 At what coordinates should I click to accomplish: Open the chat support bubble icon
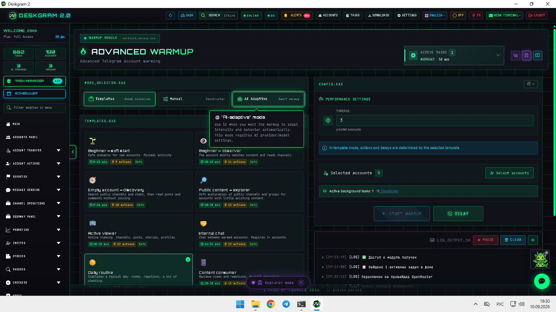[542, 281]
